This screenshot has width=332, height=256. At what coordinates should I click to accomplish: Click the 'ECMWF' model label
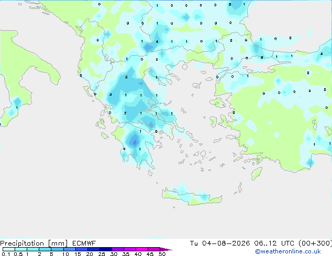84,243
